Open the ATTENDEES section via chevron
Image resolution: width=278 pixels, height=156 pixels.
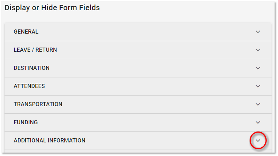pos(258,86)
